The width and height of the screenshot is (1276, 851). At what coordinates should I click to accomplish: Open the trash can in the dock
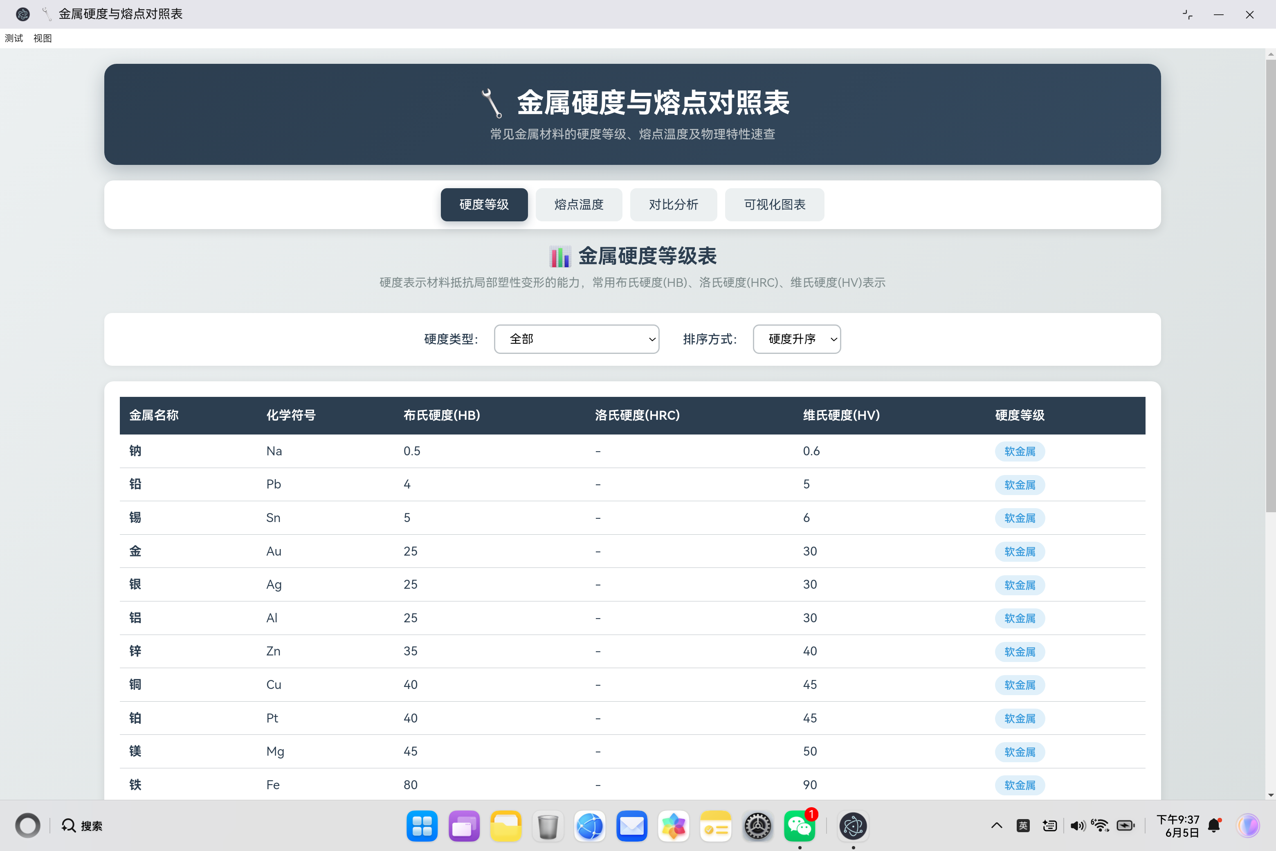[548, 826]
